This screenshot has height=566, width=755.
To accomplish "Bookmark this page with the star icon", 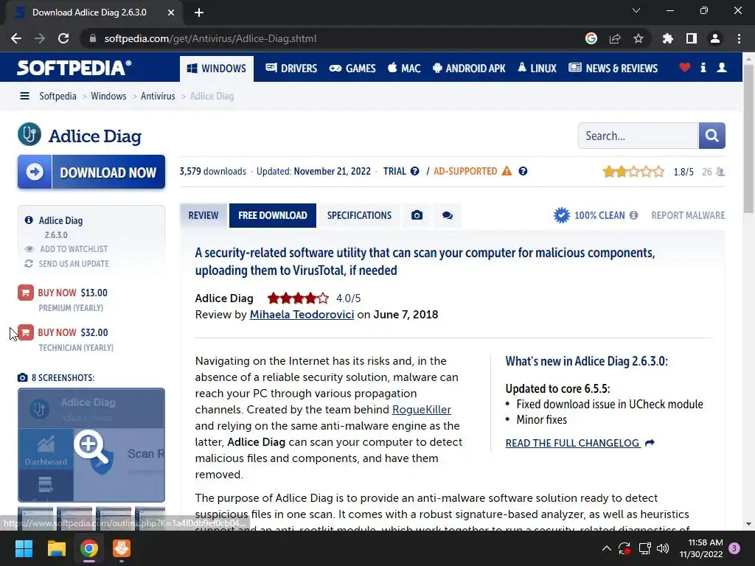I will (638, 38).
